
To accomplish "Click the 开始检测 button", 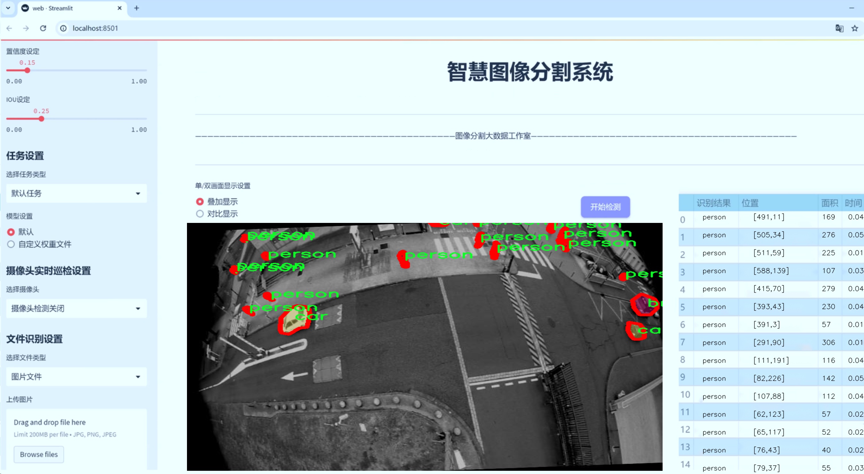I will [606, 207].
